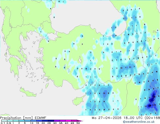Pick the 35–40 mm legend color box
This screenshot has width=160, height=124.
tap(62, 121)
